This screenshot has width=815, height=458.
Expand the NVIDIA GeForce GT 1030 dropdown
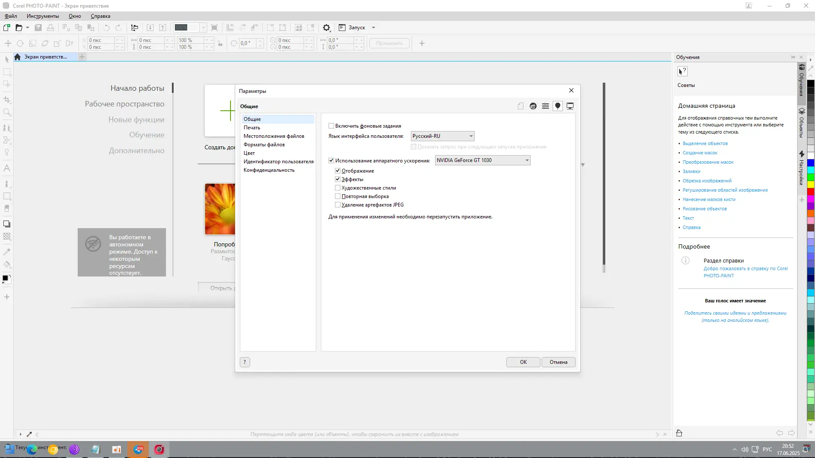[x=483, y=160]
